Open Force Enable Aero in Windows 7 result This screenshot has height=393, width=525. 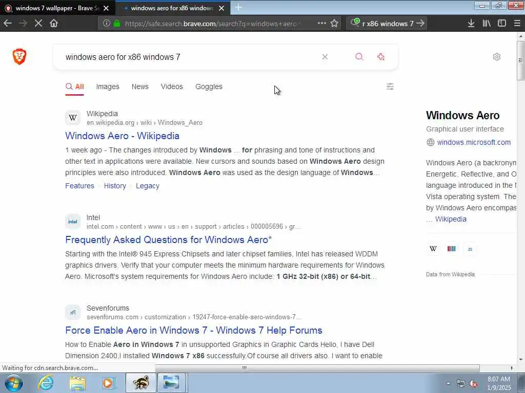(x=193, y=330)
